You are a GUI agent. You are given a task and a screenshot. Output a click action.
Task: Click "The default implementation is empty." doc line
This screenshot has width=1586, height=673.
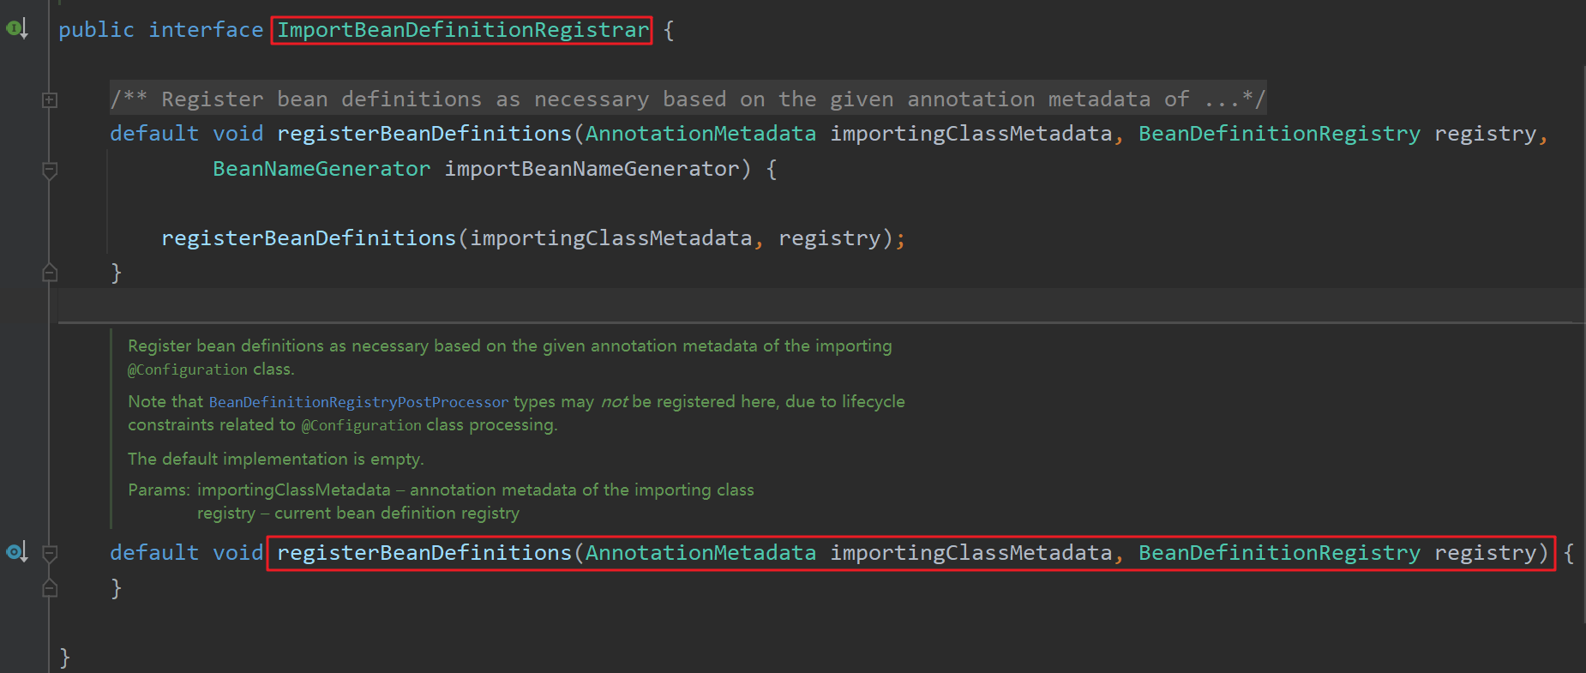(276, 459)
